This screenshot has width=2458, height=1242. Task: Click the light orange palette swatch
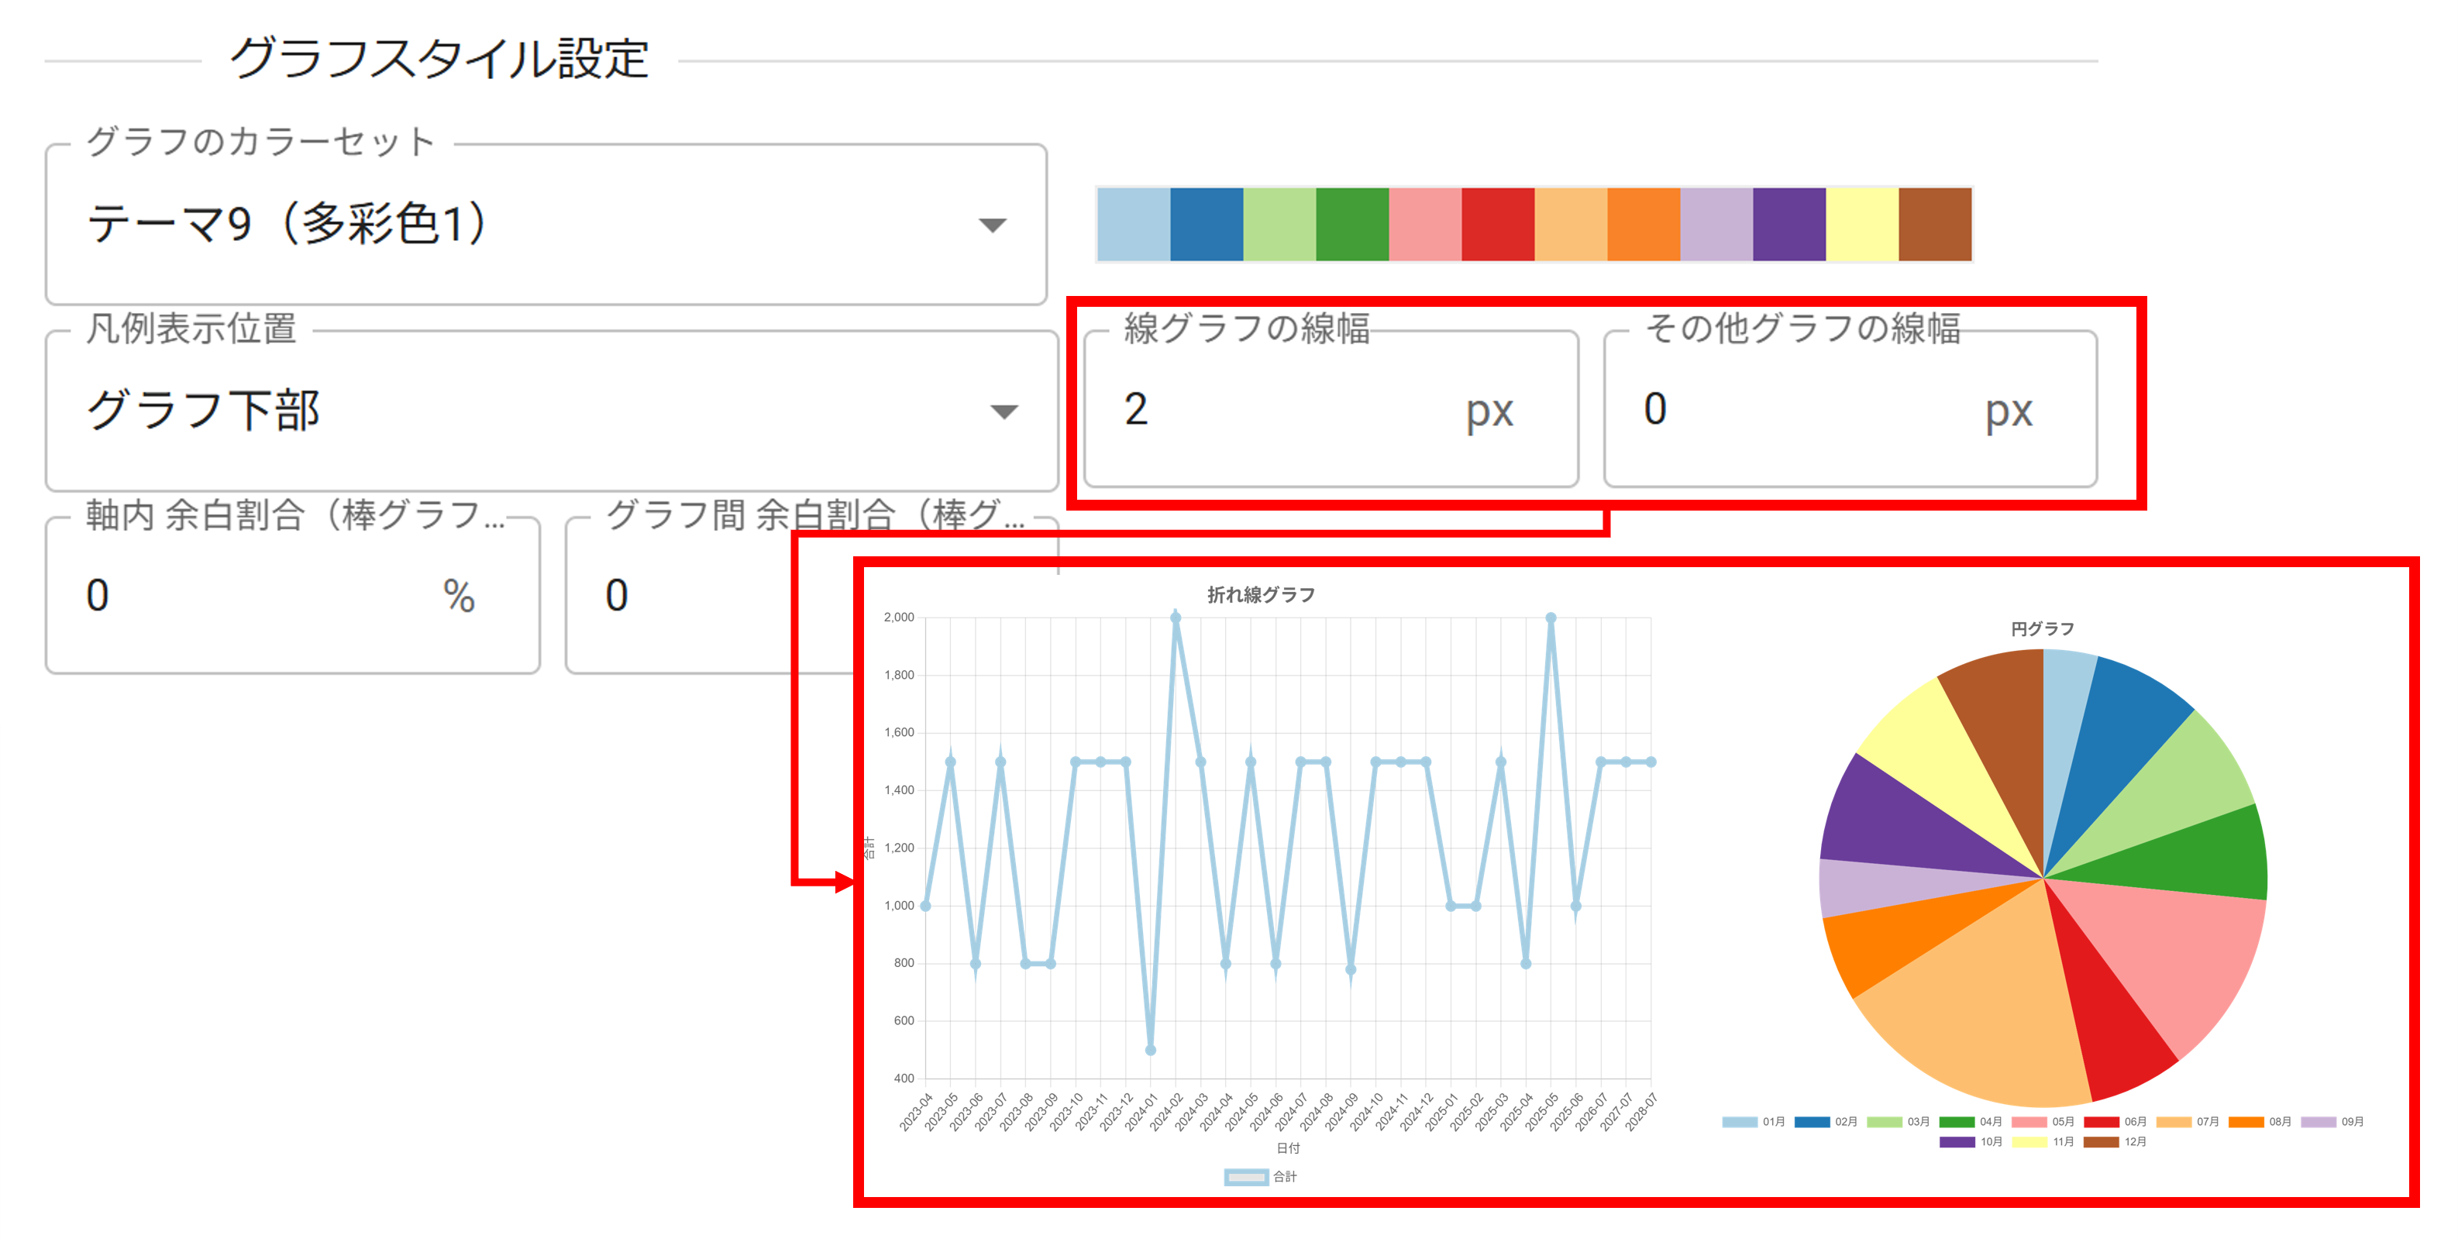[1571, 224]
